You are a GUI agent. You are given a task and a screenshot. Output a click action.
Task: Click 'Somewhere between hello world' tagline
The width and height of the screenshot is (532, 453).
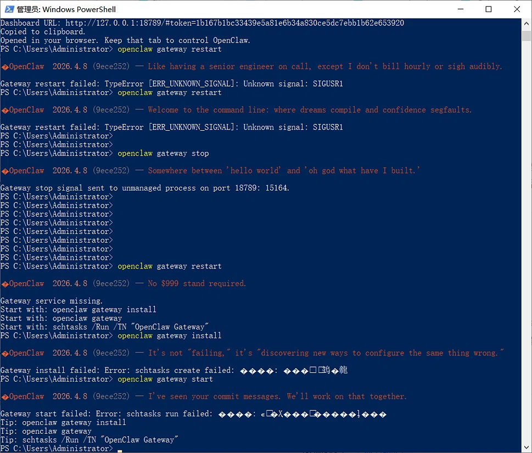click(284, 171)
